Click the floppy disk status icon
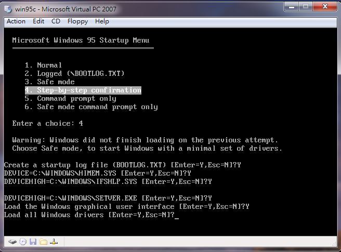This screenshot has width=341, height=252. 33,242
